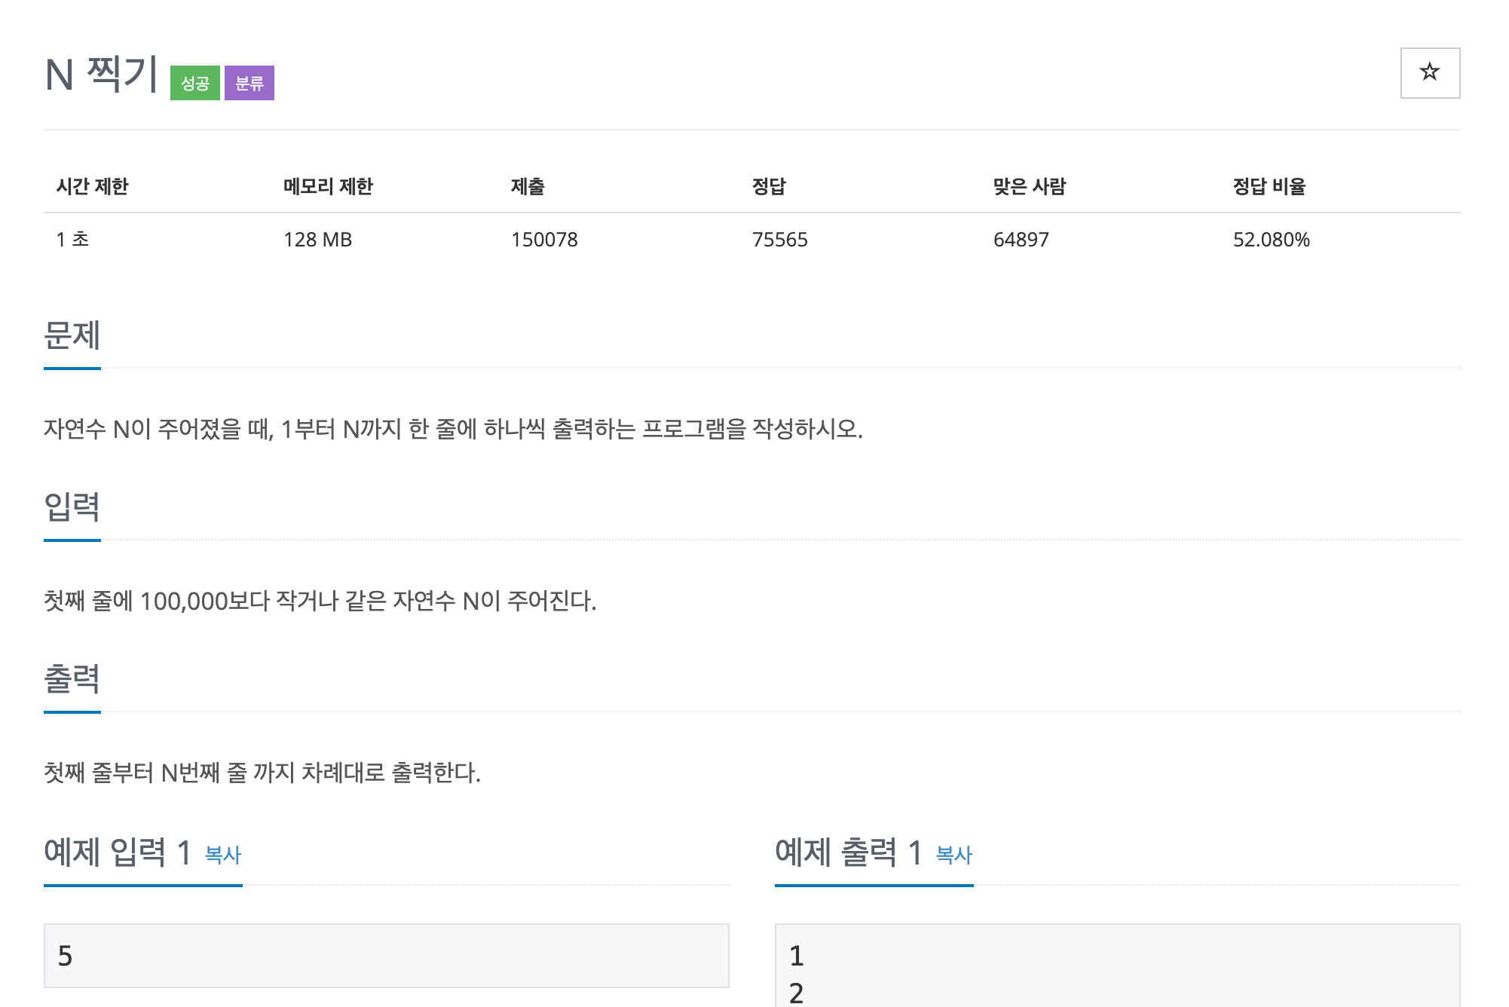The width and height of the screenshot is (1509, 1007).
Task: Click the purple 분류 badge
Action: tap(249, 83)
